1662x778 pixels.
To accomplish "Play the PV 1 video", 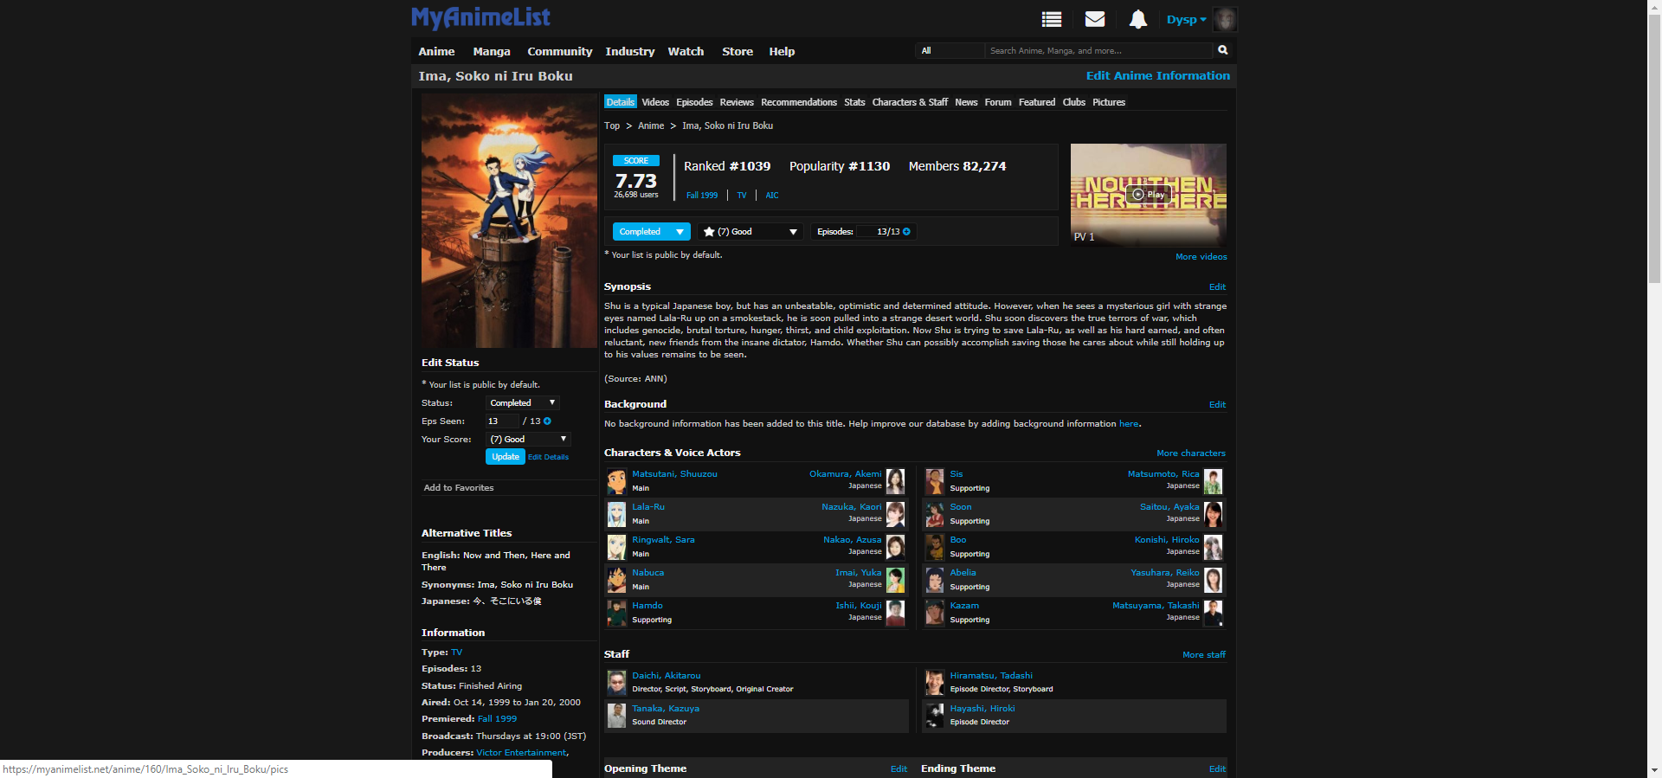I will click(x=1148, y=195).
